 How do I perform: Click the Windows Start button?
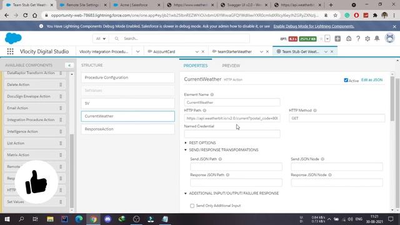tap(7, 219)
